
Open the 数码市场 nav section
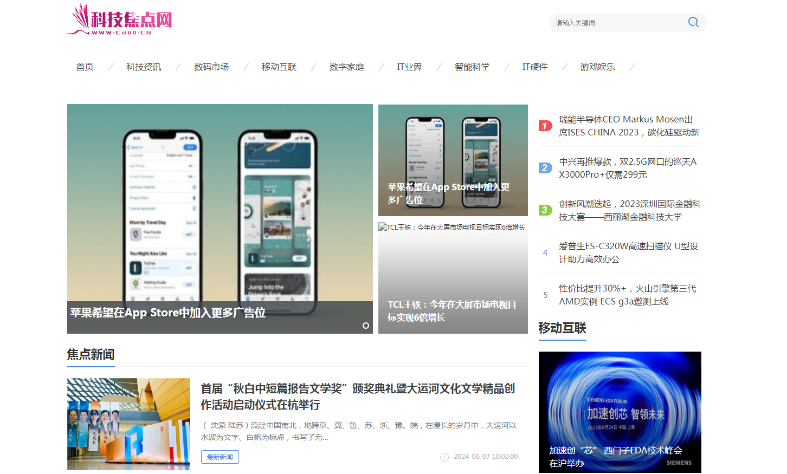[x=211, y=67]
